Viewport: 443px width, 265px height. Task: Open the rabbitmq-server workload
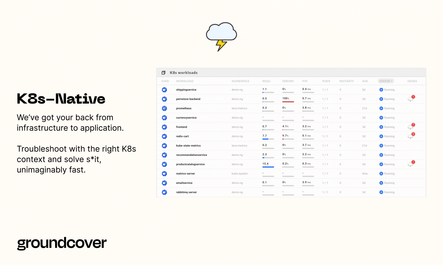coord(187,192)
